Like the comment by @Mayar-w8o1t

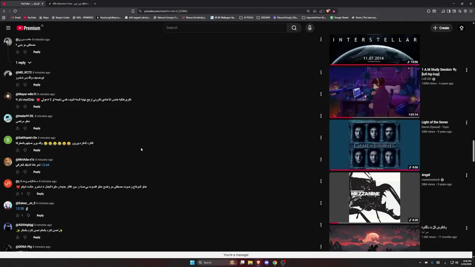pos(17,107)
